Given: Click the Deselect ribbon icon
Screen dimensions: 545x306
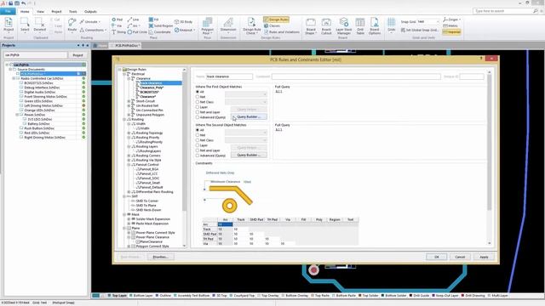Looking at the screenshot, I should click(39, 25).
